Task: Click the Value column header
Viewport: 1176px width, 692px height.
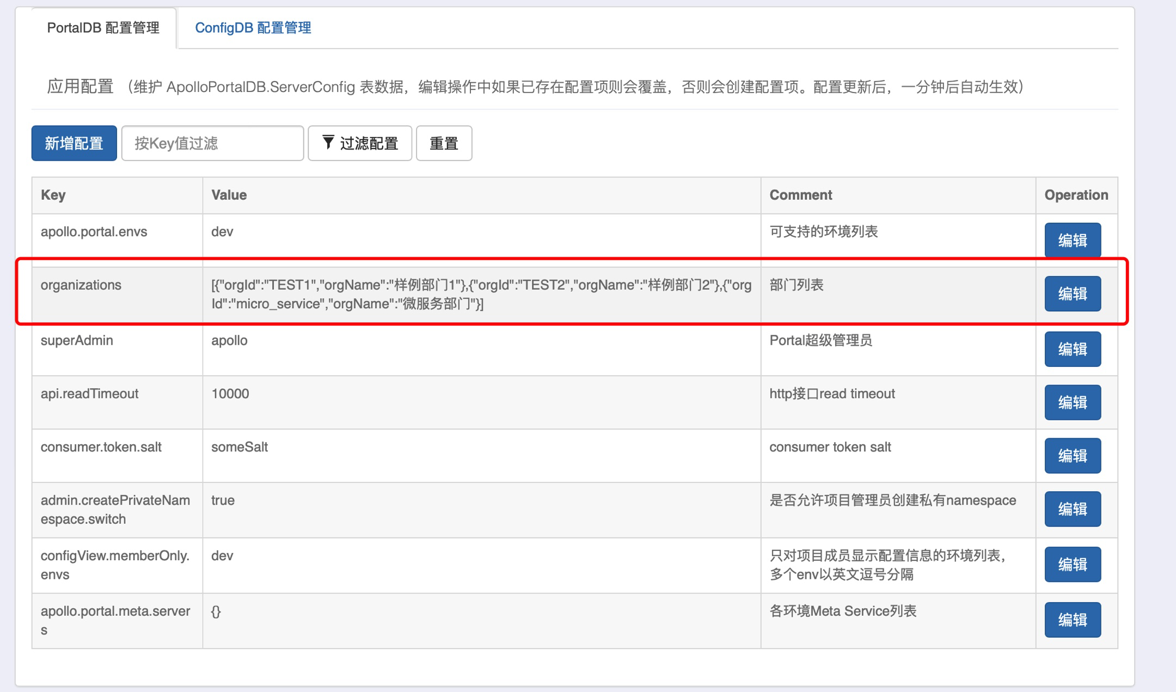Action: 229,195
